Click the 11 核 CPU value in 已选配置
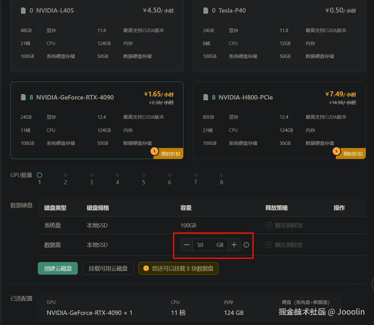 178,313
